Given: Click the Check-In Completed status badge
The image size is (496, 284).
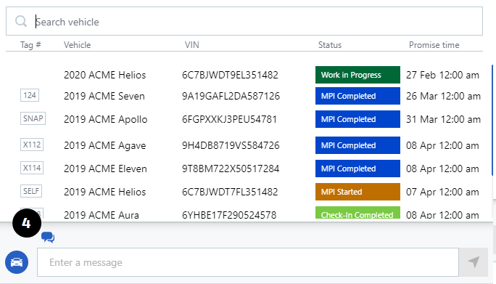Looking at the screenshot, I should [357, 213].
